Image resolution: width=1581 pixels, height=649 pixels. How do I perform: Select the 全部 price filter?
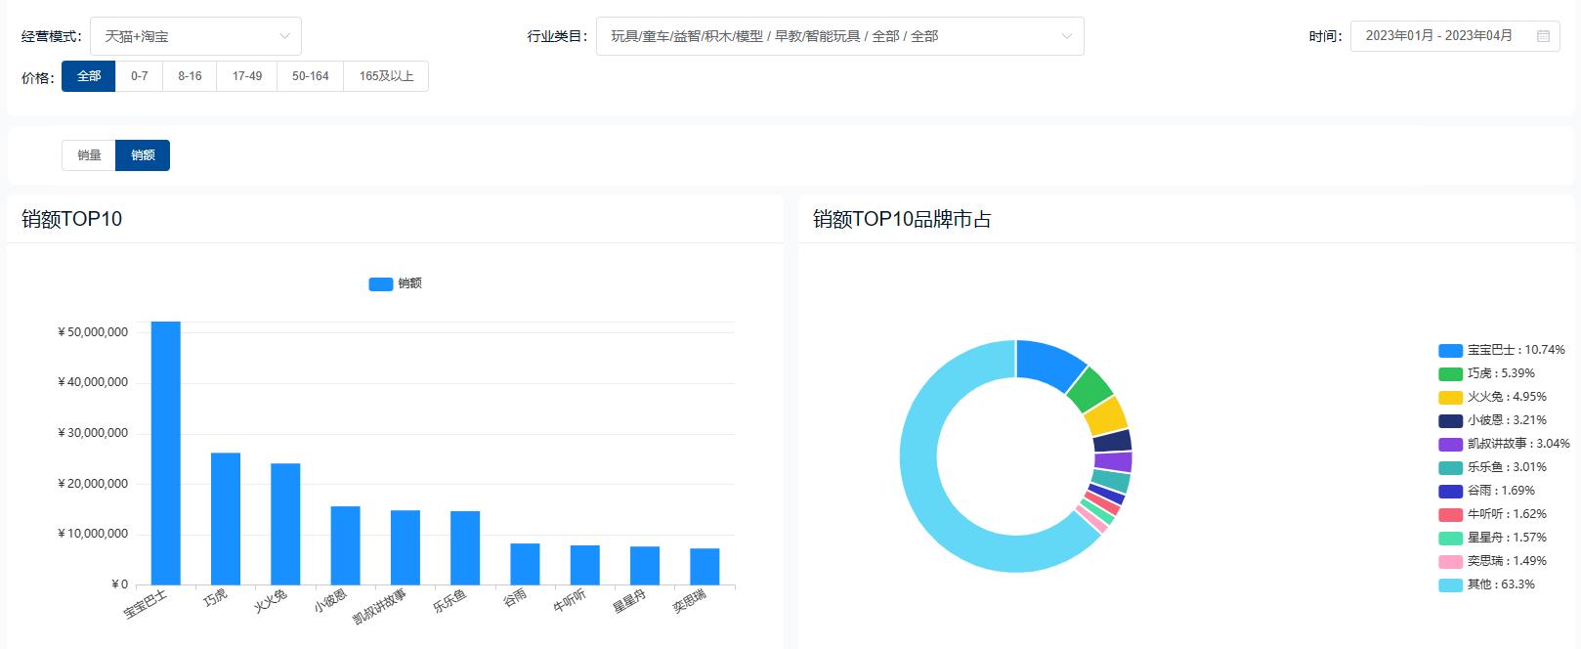(89, 76)
